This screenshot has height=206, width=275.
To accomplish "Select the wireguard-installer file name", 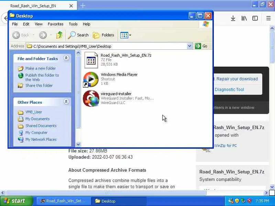I will (x=116, y=94).
